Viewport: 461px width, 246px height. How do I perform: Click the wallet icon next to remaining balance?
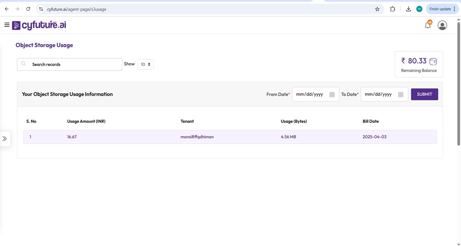tap(433, 61)
